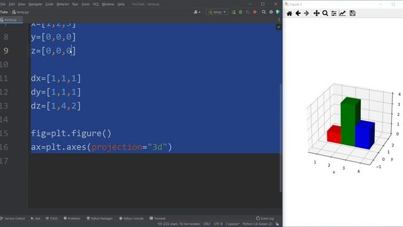Open the Version Control tool window
Viewport: 403px width, 227px height.
coord(13,218)
